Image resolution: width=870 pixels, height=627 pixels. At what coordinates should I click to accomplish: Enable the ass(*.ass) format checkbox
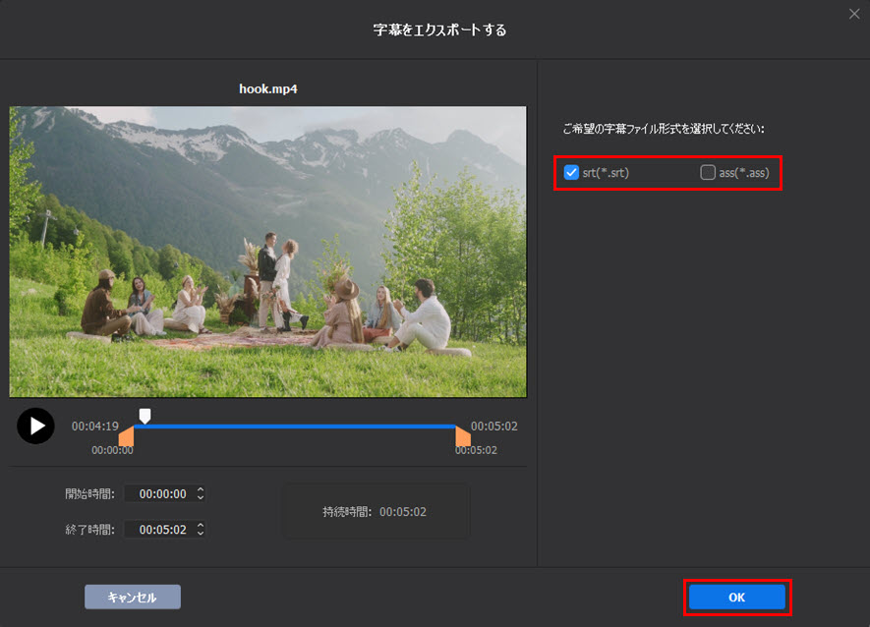pyautogui.click(x=708, y=173)
